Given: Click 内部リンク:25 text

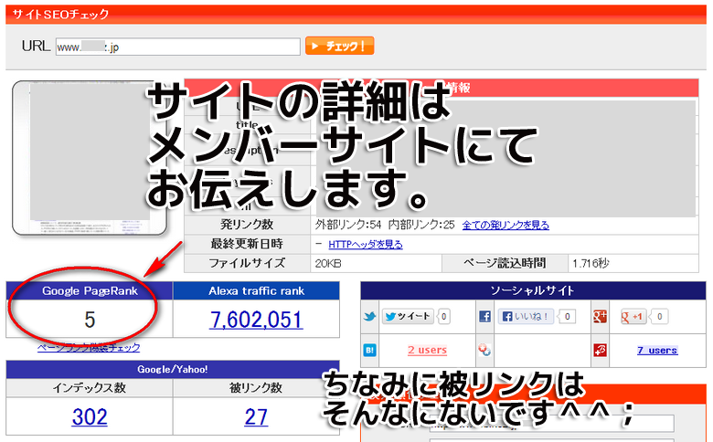Looking at the screenshot, I should click(x=421, y=225).
